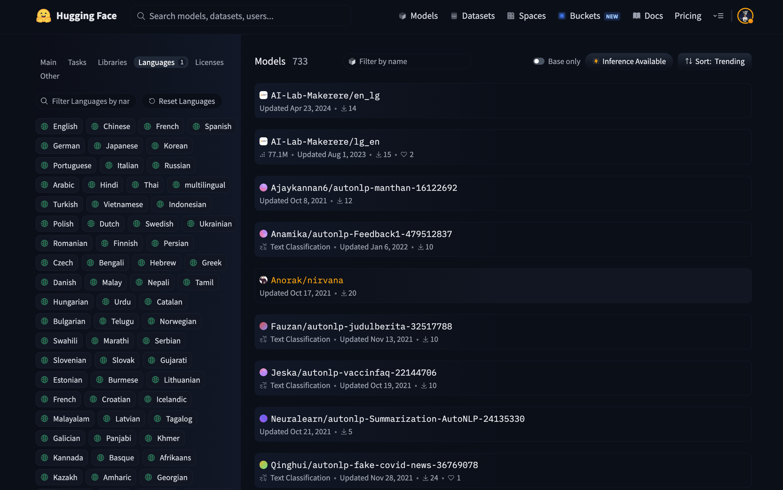The width and height of the screenshot is (783, 490).
Task: Toggle the Base only switch
Action: (x=538, y=61)
